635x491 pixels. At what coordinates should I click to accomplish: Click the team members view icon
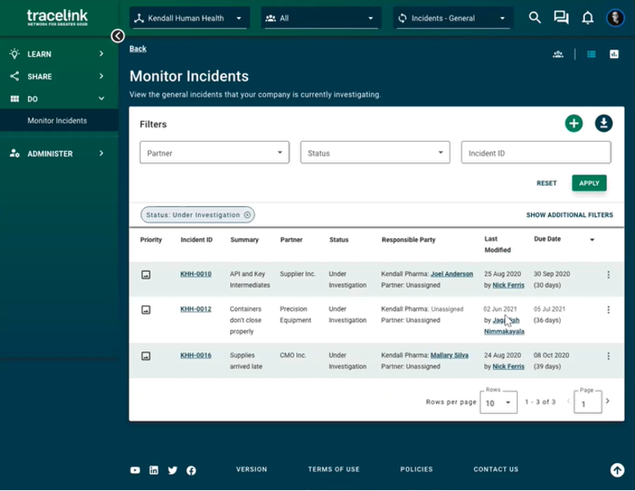[x=558, y=54]
